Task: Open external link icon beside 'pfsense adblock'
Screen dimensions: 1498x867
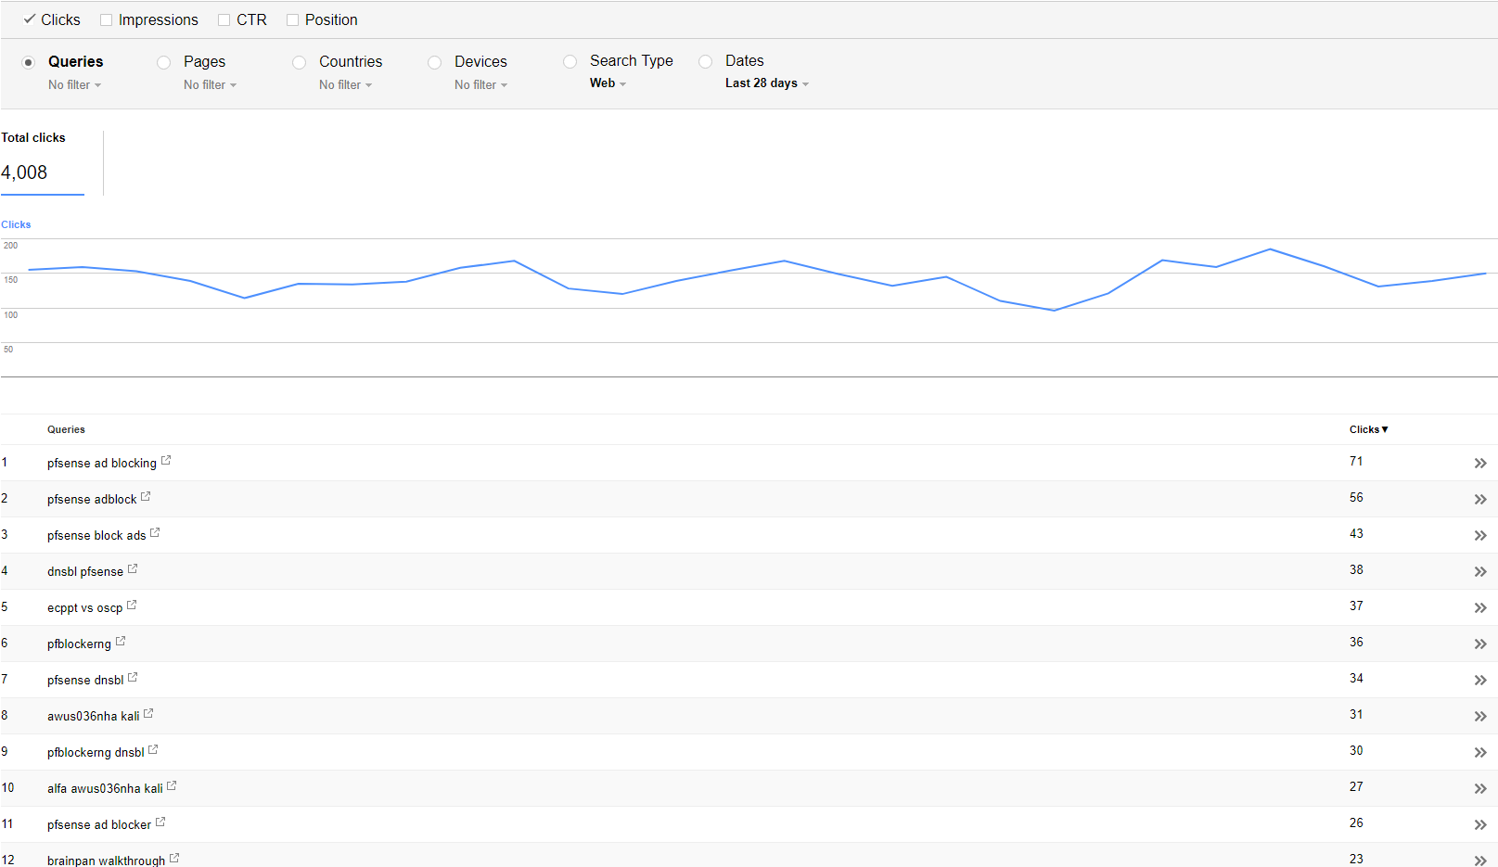Action: [146, 496]
